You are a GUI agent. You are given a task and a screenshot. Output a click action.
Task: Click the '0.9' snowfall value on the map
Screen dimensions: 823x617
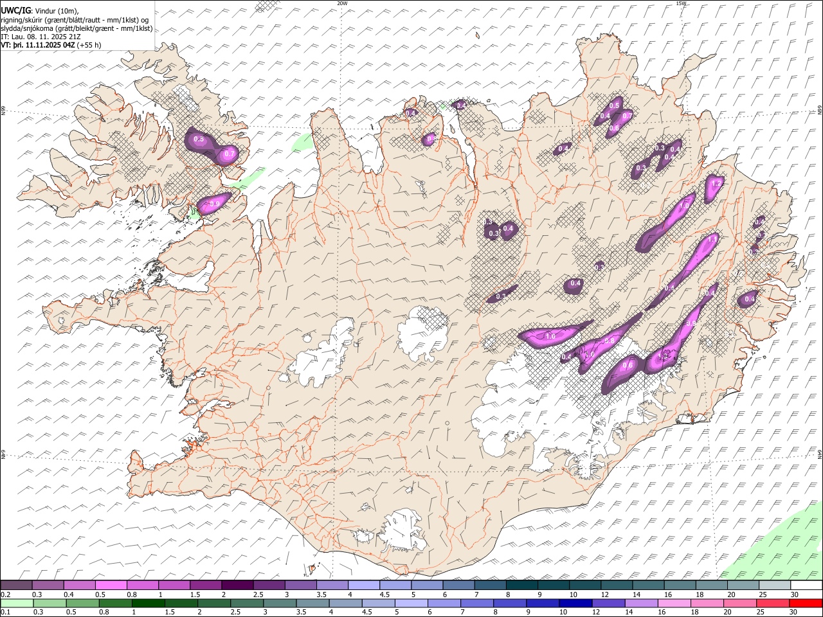tap(215, 204)
